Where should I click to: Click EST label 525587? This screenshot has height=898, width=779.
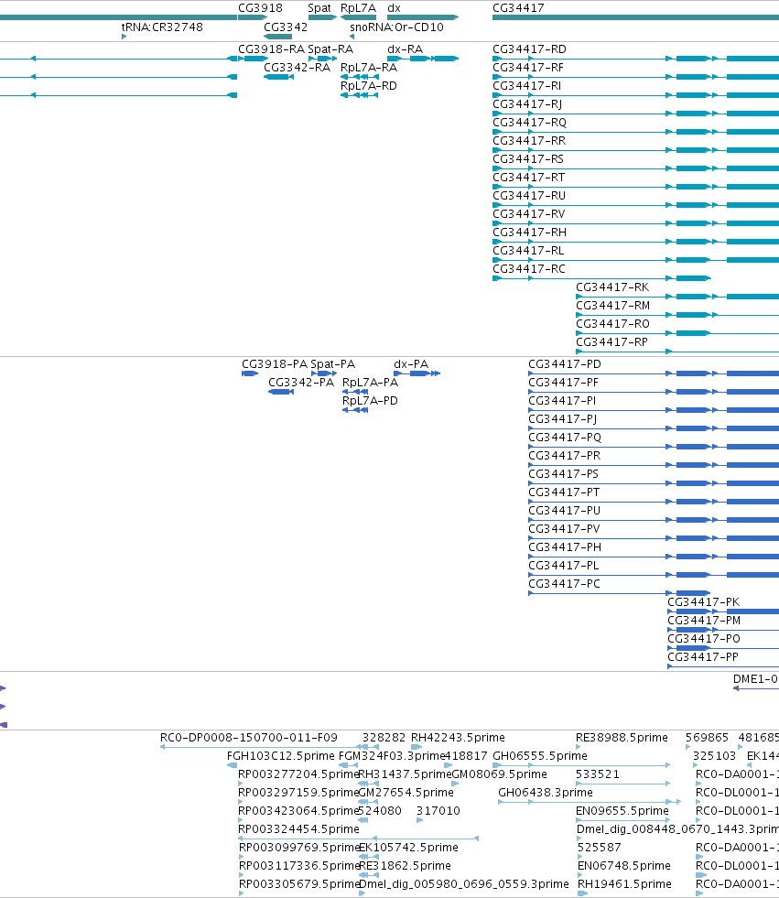[x=600, y=848]
